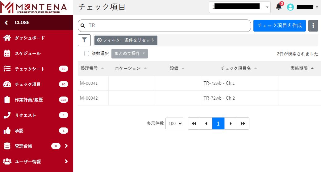Expand the ユーザー情報 sidebar section
Image resolution: width=321 pixels, height=172 pixels.
tap(66, 161)
